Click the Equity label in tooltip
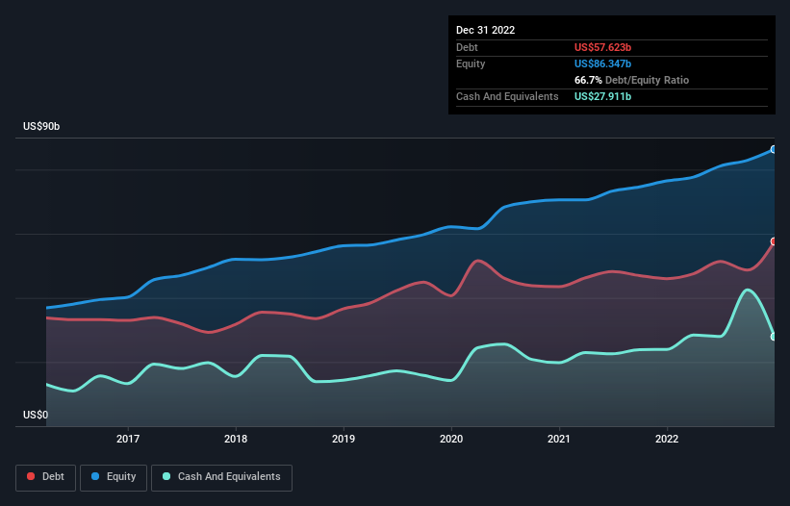Image resolution: width=790 pixels, height=506 pixels. pos(471,63)
